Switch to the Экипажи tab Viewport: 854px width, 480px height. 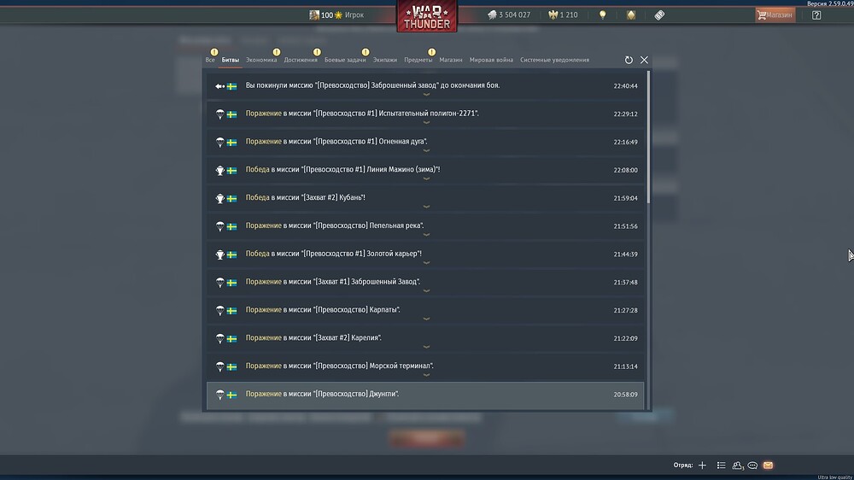tap(385, 60)
